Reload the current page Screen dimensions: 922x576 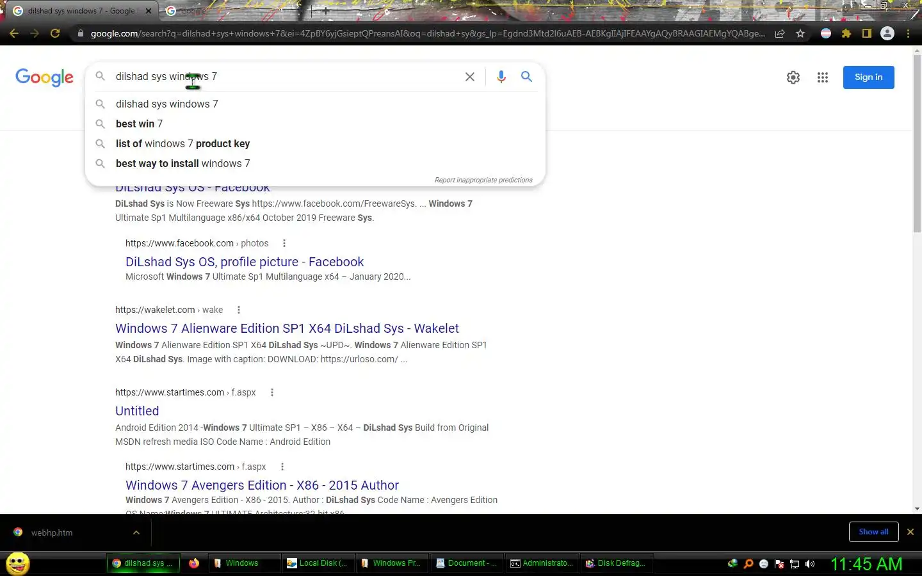click(55, 33)
